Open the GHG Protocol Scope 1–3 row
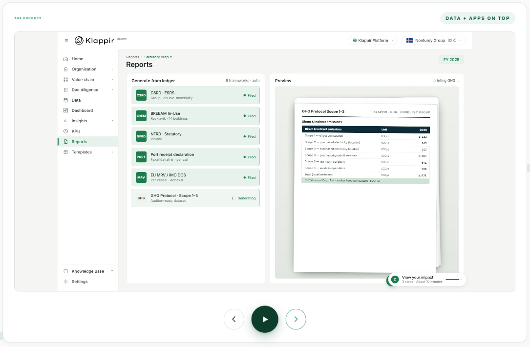This screenshot has width=530, height=347. point(196,198)
